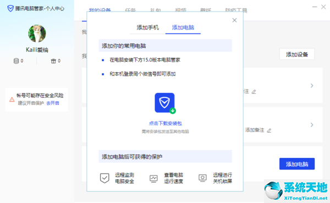Open the cat profile avatar
Viewport: 330px width, 203px height.
[x=37, y=34]
